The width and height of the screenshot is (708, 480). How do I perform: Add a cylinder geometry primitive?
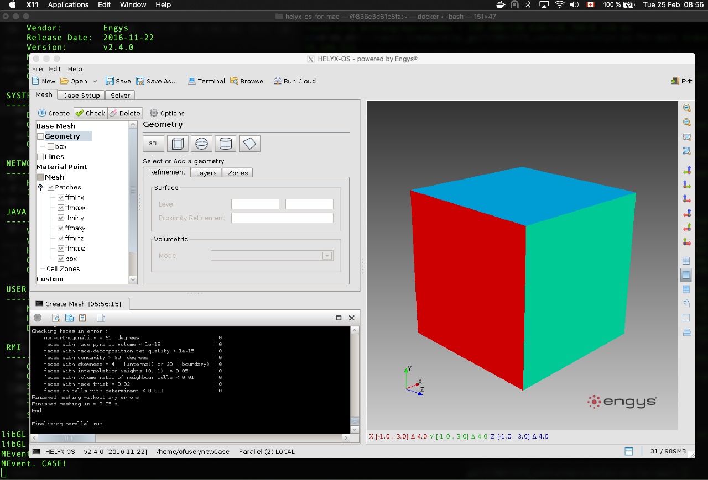click(226, 144)
